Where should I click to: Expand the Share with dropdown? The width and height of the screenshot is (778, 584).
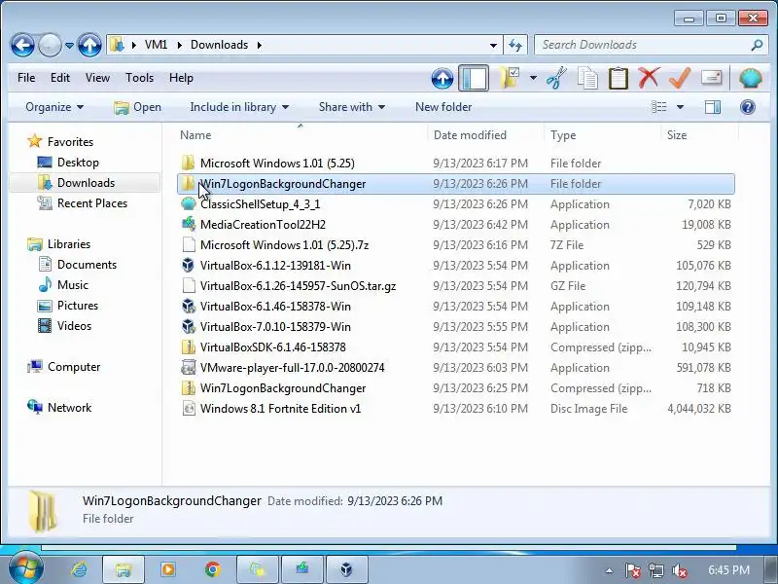pos(352,107)
